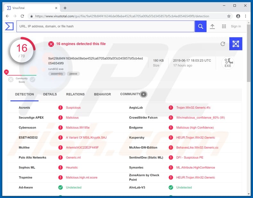Click the browser back arrow
Image resolution: width=253 pixels, height=198 pixels.
coord(7,16)
